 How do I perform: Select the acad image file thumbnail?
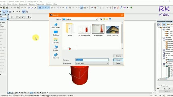pos(98,30)
